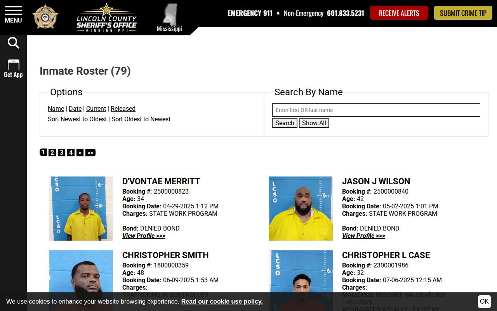Click the Show All button
Viewport: 497px width, 311px height.
[x=314, y=123]
